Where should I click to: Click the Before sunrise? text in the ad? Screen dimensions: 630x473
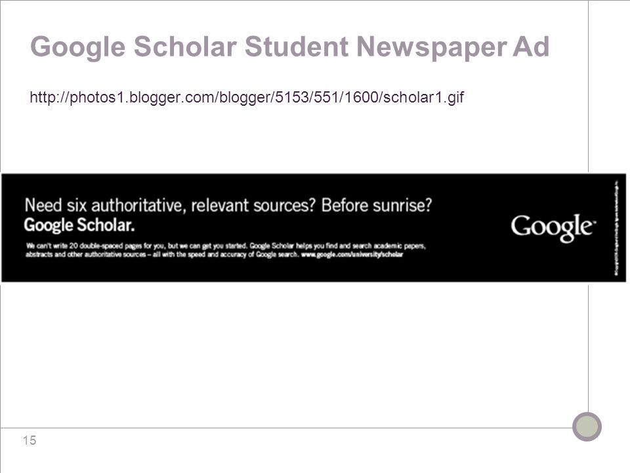point(377,205)
